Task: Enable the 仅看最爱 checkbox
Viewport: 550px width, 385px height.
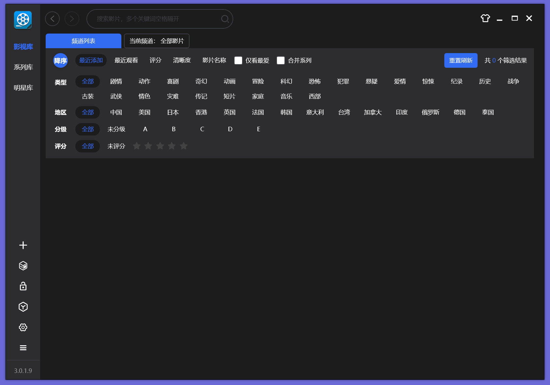Action: [238, 60]
